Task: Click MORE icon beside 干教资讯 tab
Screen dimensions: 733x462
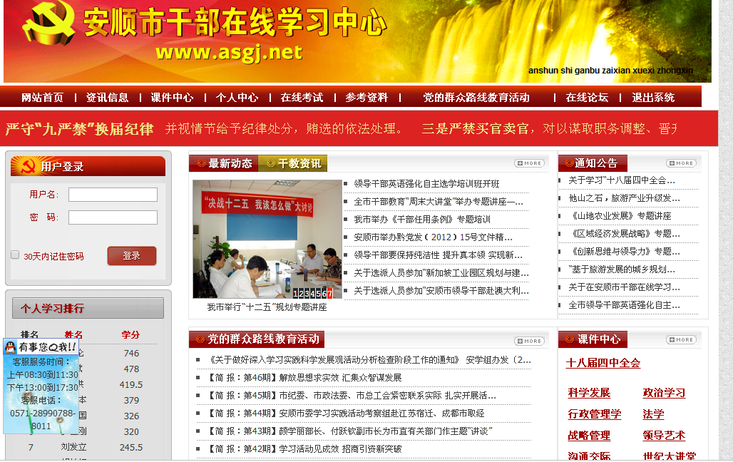Action: click(529, 163)
